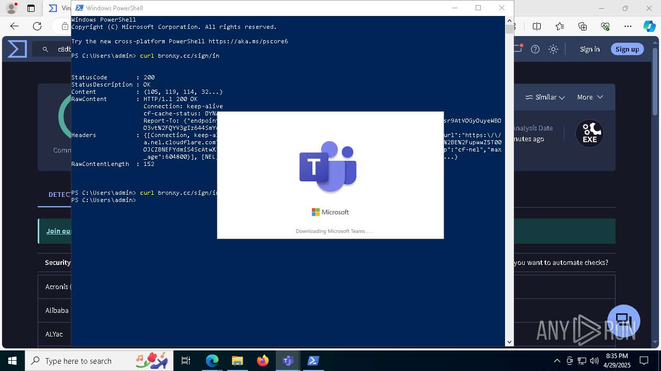This screenshot has height=371, width=661.
Task: Click Sign in on VirusTotal
Action: pos(590,49)
